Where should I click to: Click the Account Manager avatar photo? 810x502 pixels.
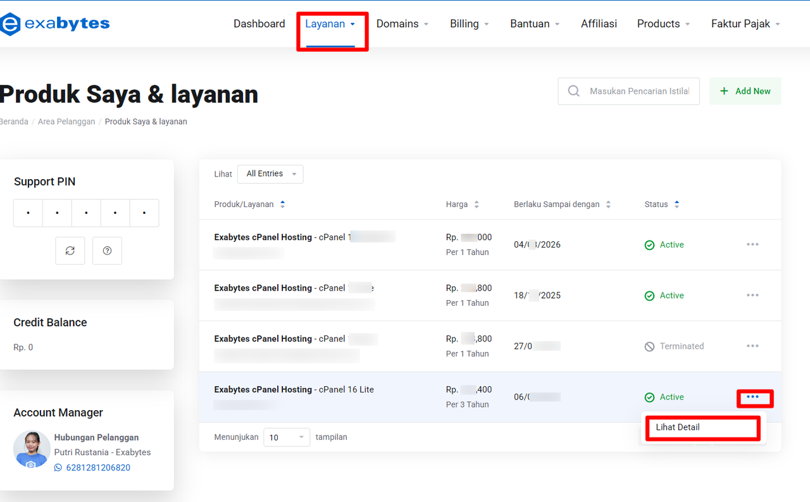(x=32, y=449)
